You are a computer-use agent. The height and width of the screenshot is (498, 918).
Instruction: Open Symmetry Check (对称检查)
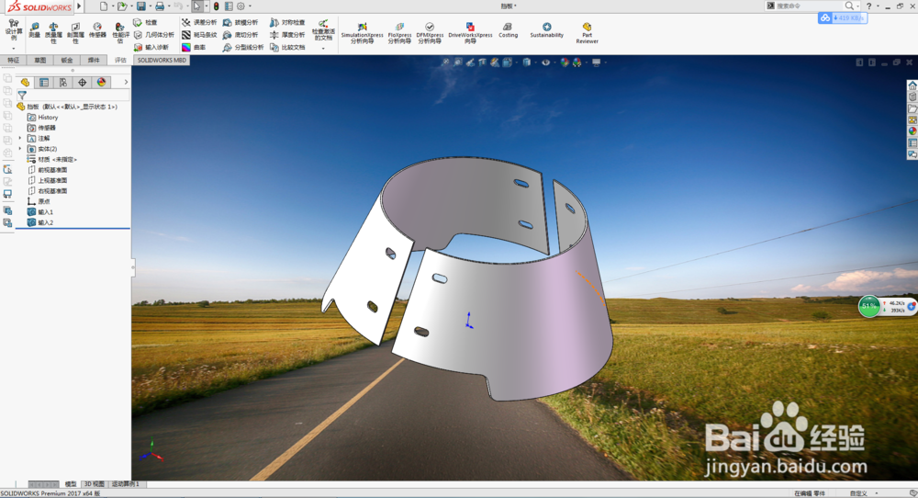(286, 22)
